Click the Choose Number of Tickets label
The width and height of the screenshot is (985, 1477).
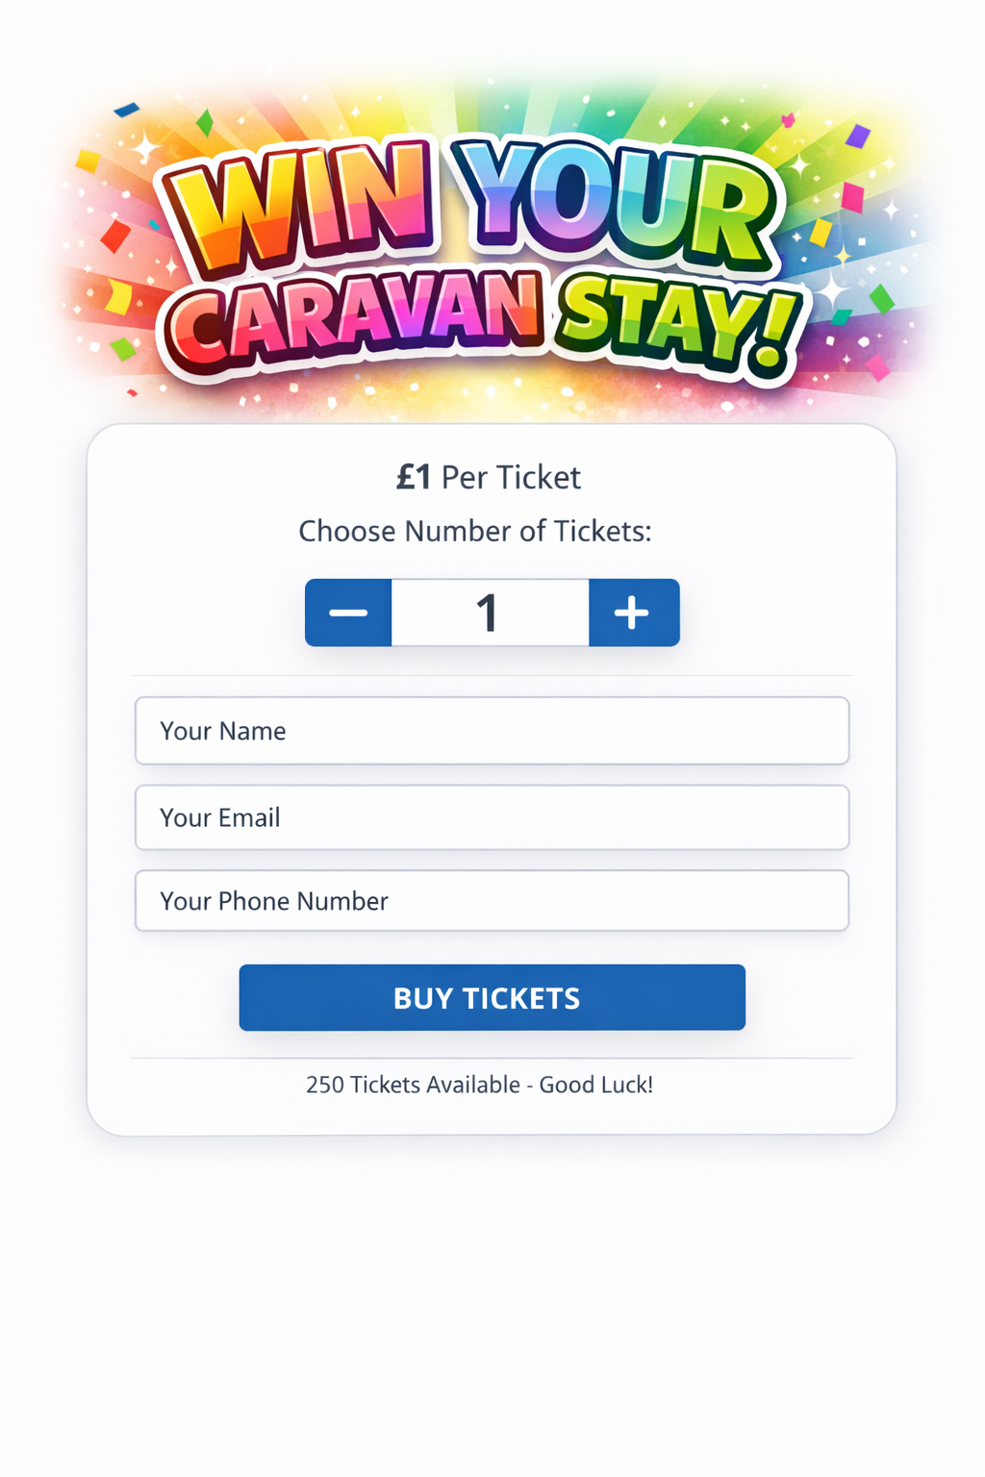475,531
